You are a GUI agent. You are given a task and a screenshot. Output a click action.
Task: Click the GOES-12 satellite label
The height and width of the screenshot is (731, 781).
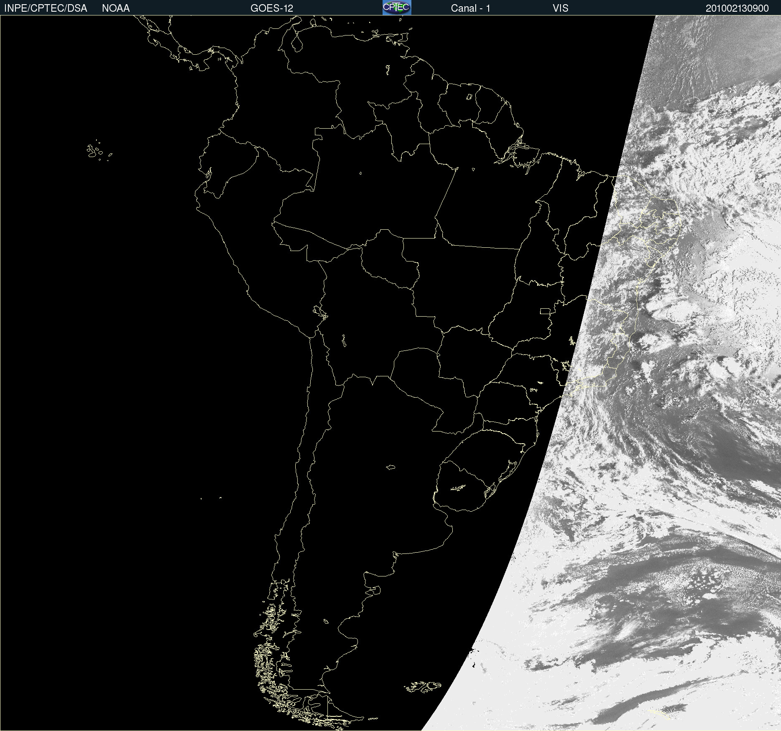[272, 8]
